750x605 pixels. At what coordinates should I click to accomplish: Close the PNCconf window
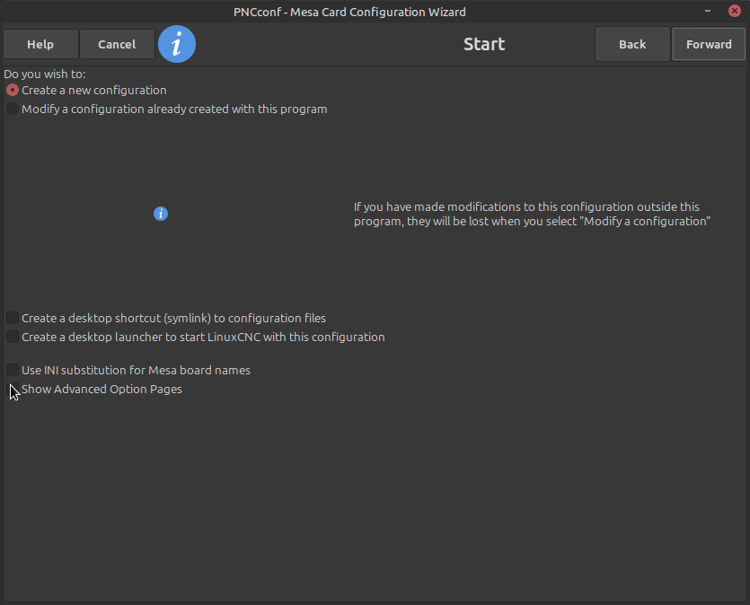click(734, 11)
